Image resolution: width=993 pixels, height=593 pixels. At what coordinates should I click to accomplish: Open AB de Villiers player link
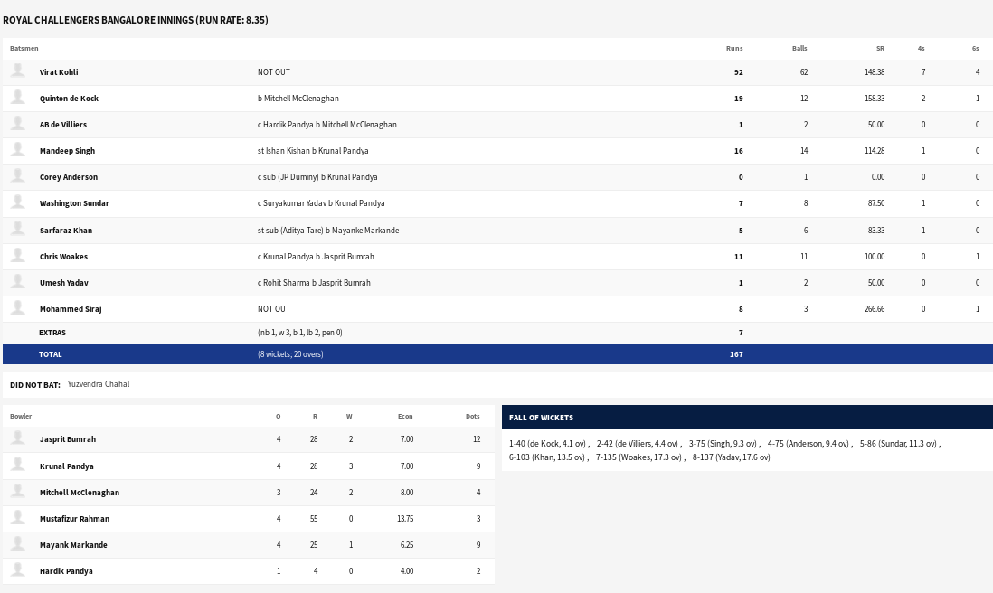pyautogui.click(x=63, y=125)
